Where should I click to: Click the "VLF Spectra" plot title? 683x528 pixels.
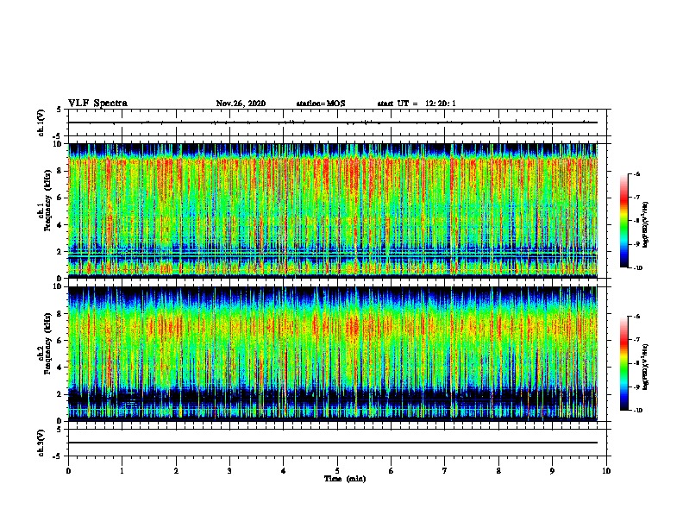tap(97, 104)
